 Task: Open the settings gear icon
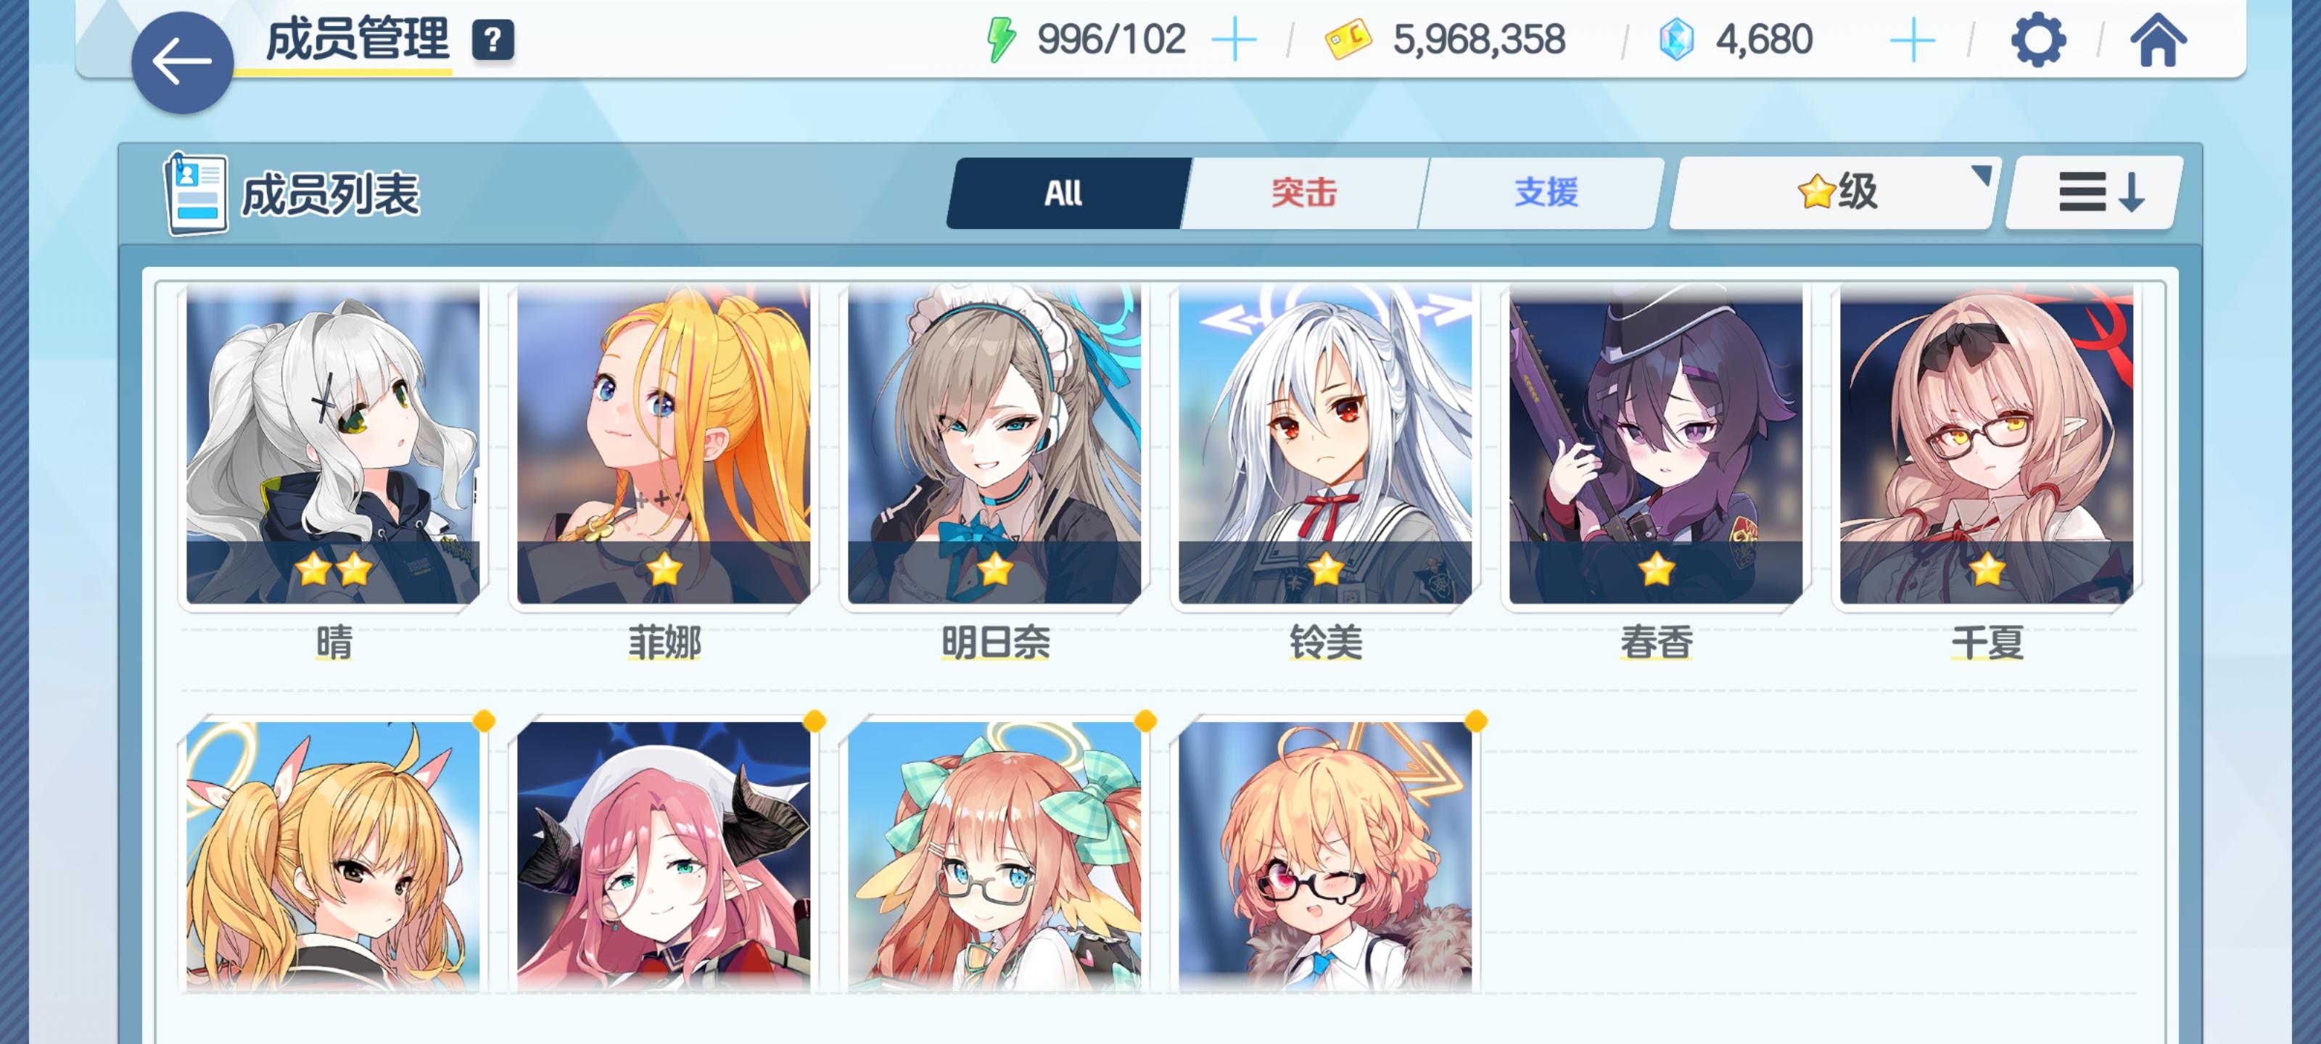2038,41
